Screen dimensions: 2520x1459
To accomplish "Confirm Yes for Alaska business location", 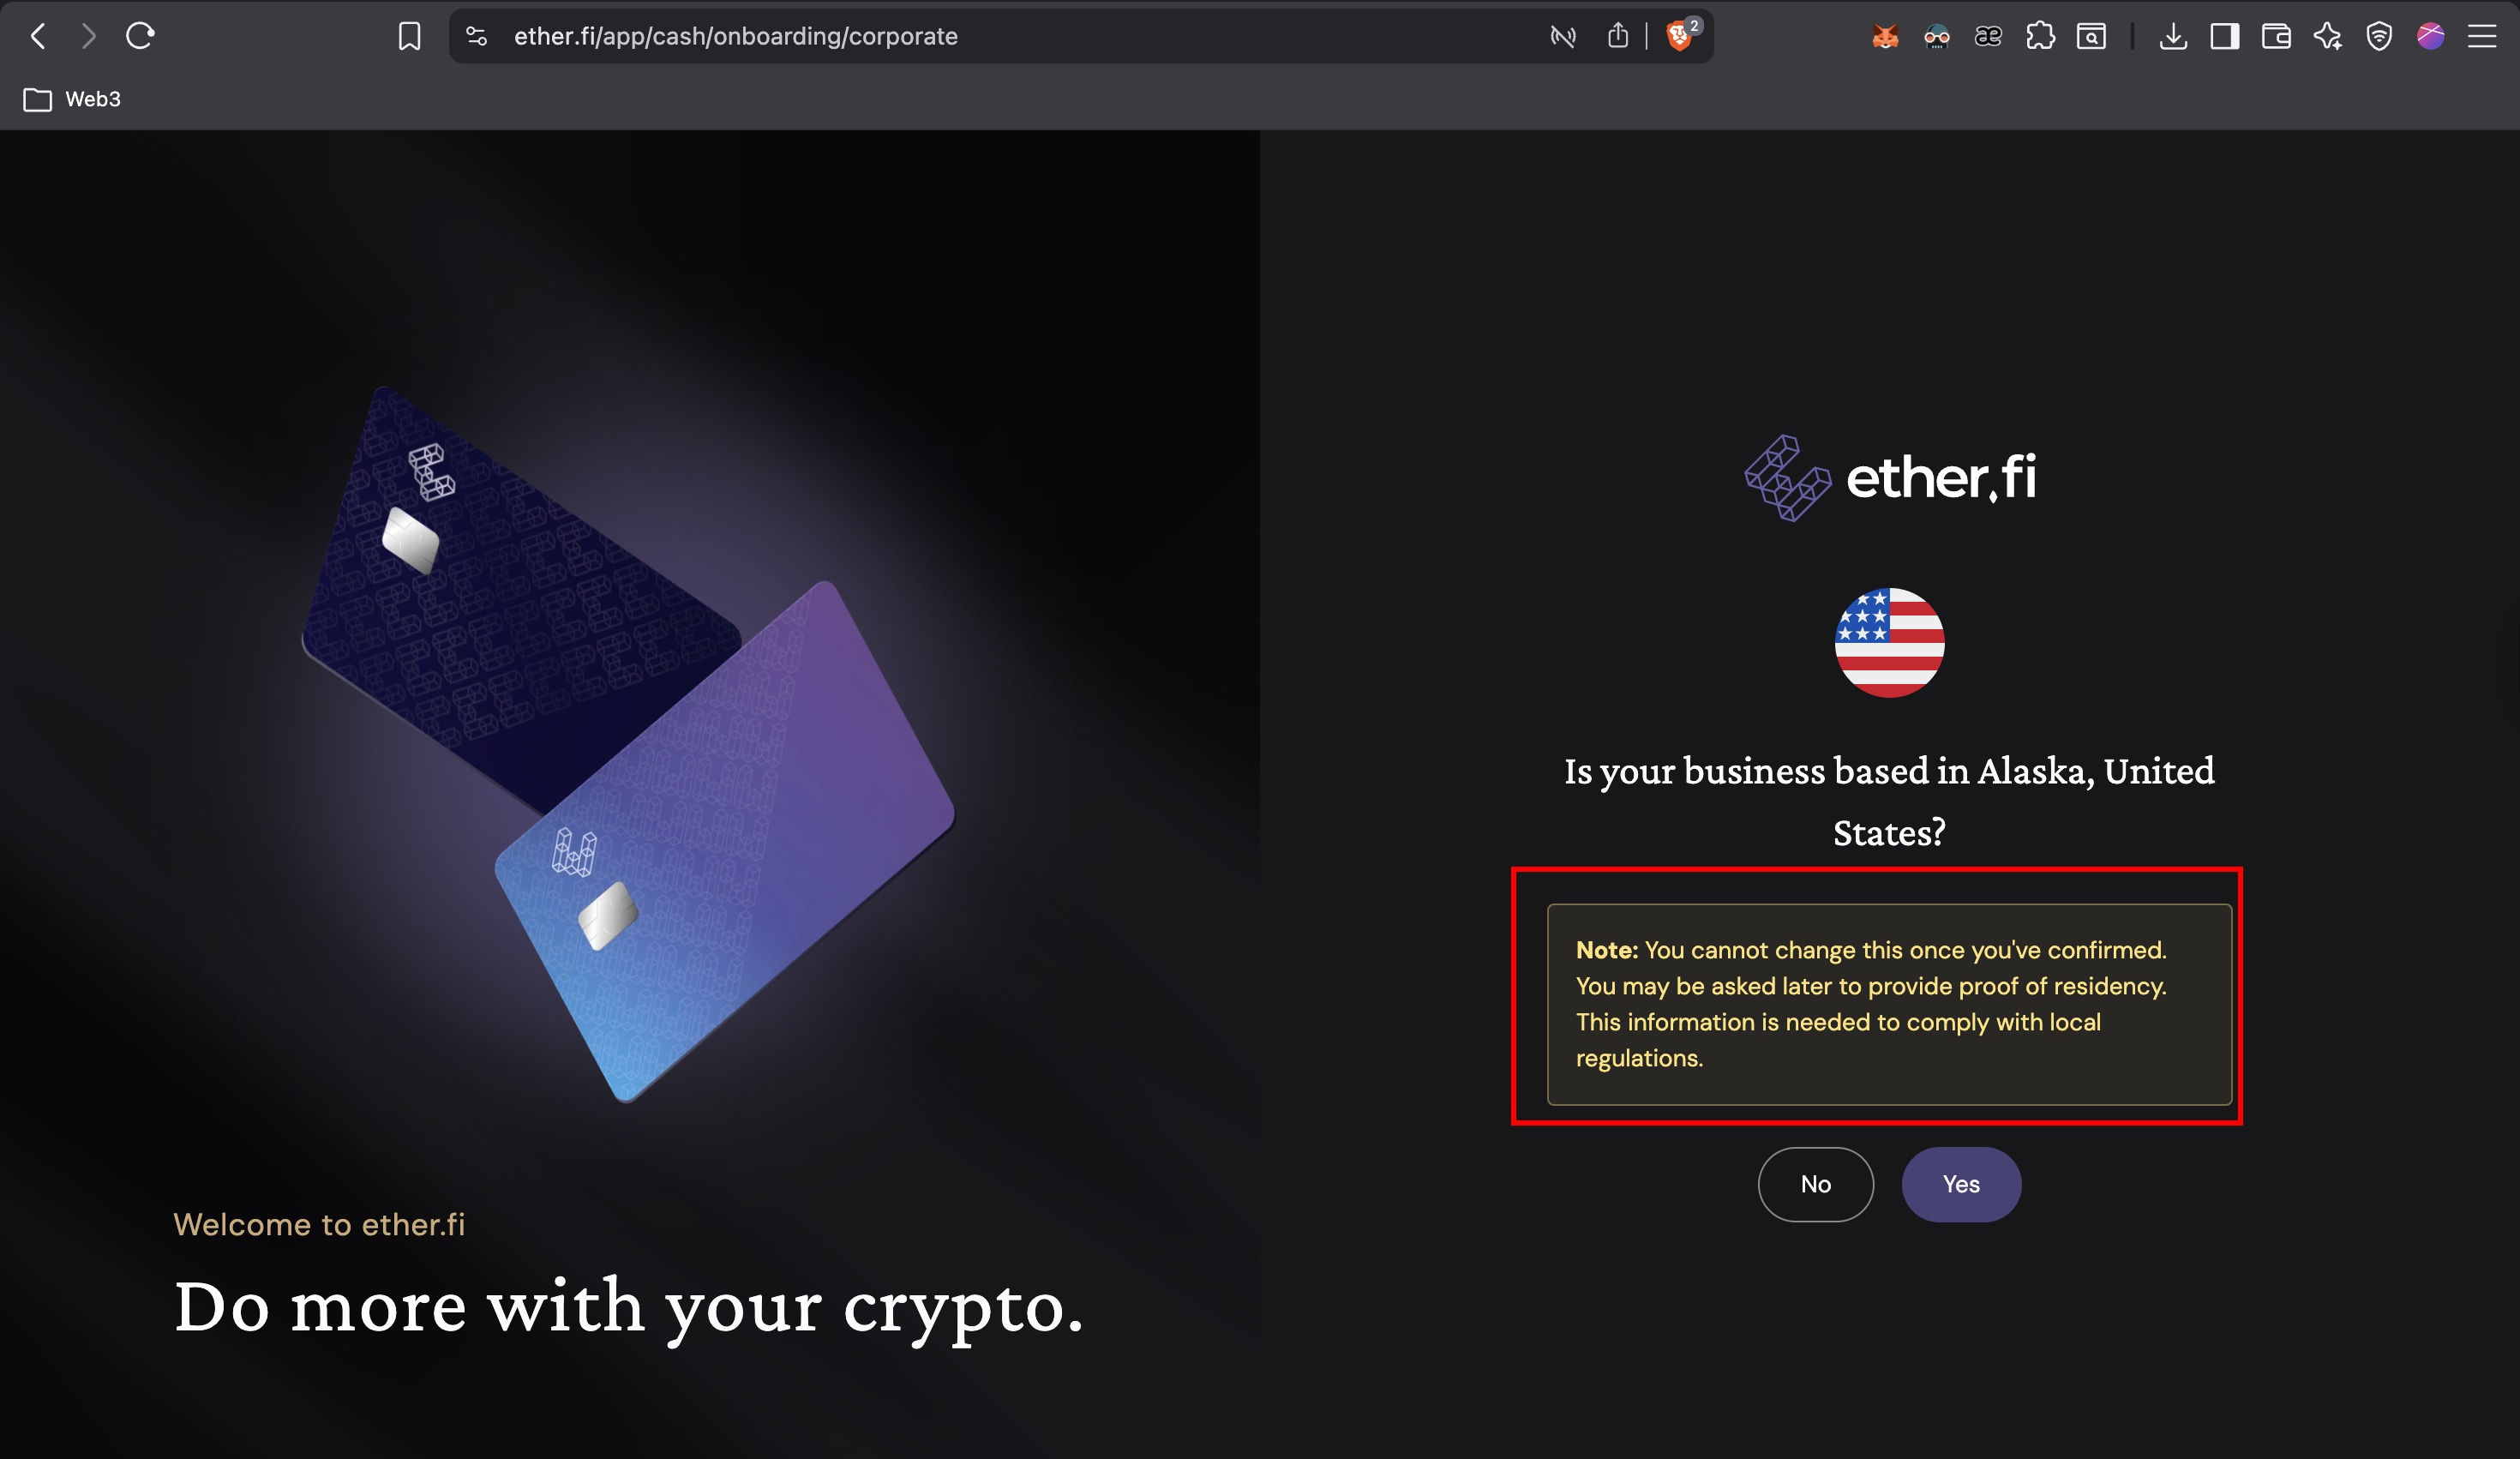I will (1961, 1184).
